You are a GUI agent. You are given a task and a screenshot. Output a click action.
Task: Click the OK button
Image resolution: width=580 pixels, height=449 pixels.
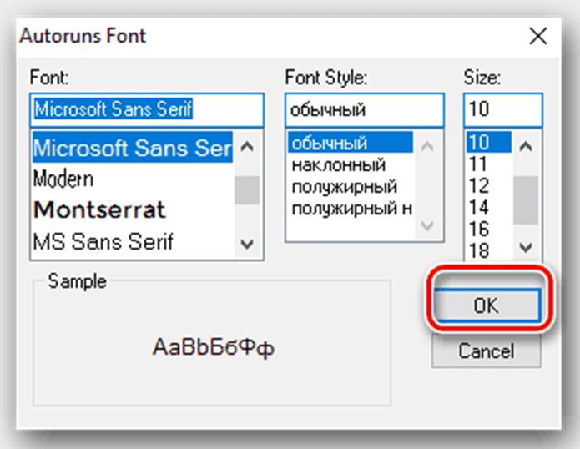(485, 305)
